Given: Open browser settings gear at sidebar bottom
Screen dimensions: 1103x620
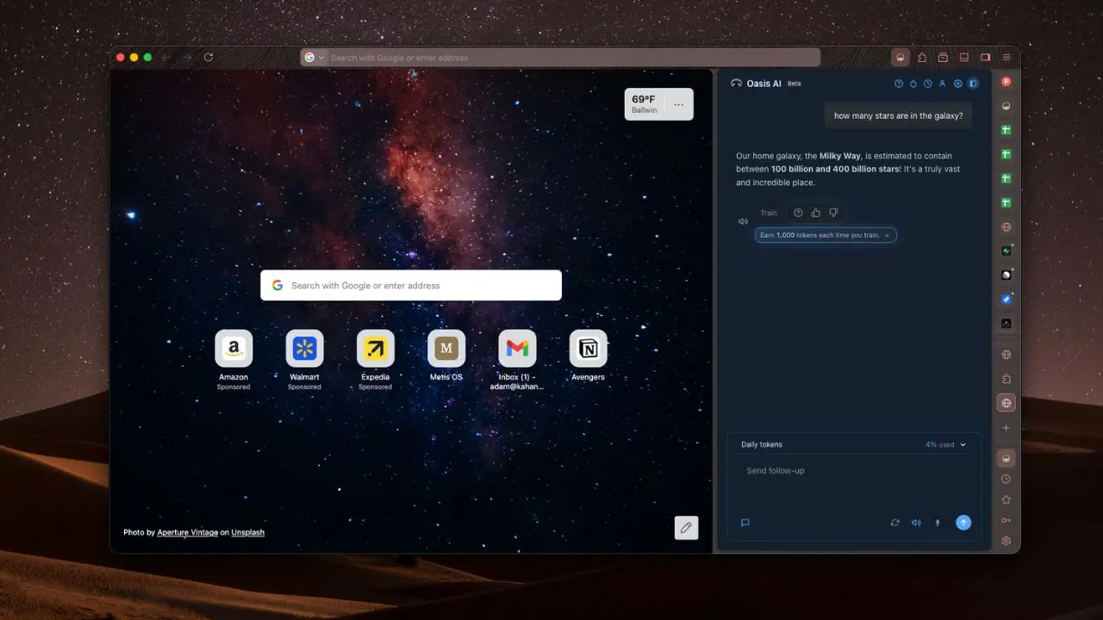Looking at the screenshot, I should click(1006, 541).
